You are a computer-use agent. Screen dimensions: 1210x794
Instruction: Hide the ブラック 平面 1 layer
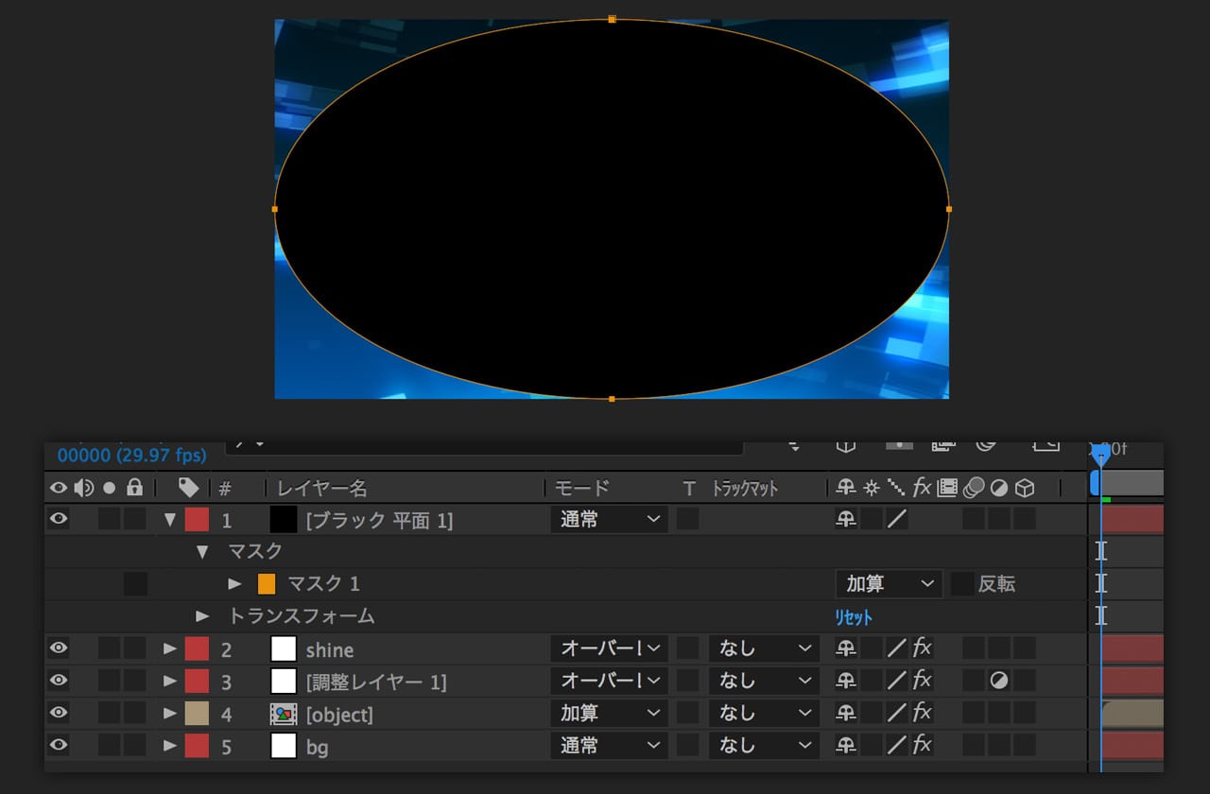coord(59,519)
